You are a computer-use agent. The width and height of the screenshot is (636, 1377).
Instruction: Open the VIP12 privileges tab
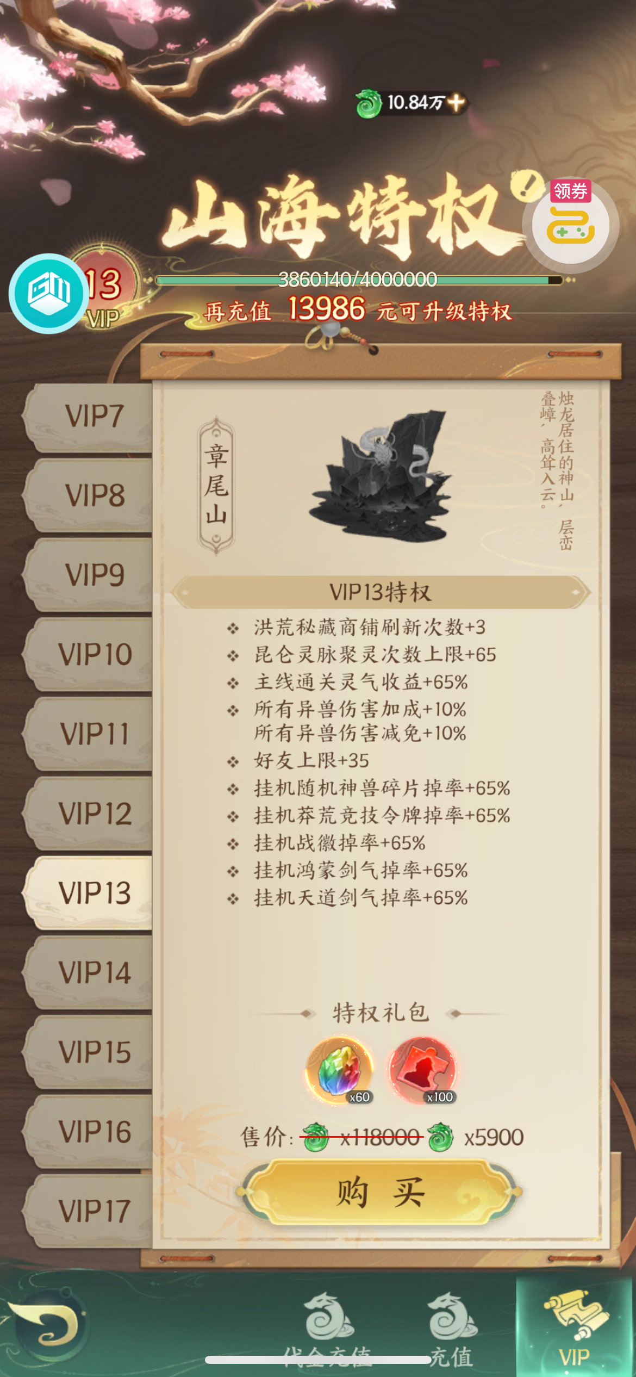tap(89, 814)
